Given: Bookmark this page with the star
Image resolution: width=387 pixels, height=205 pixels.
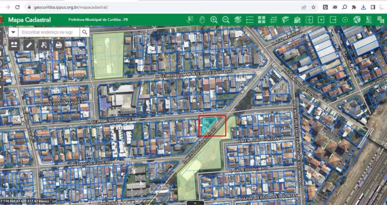Looking at the screenshot, I should (313, 7).
